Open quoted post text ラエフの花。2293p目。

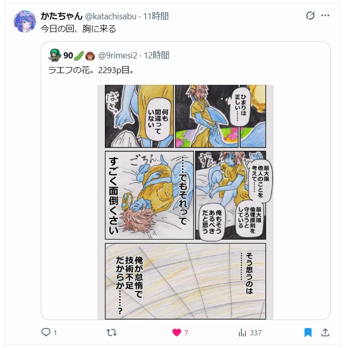coord(91,70)
